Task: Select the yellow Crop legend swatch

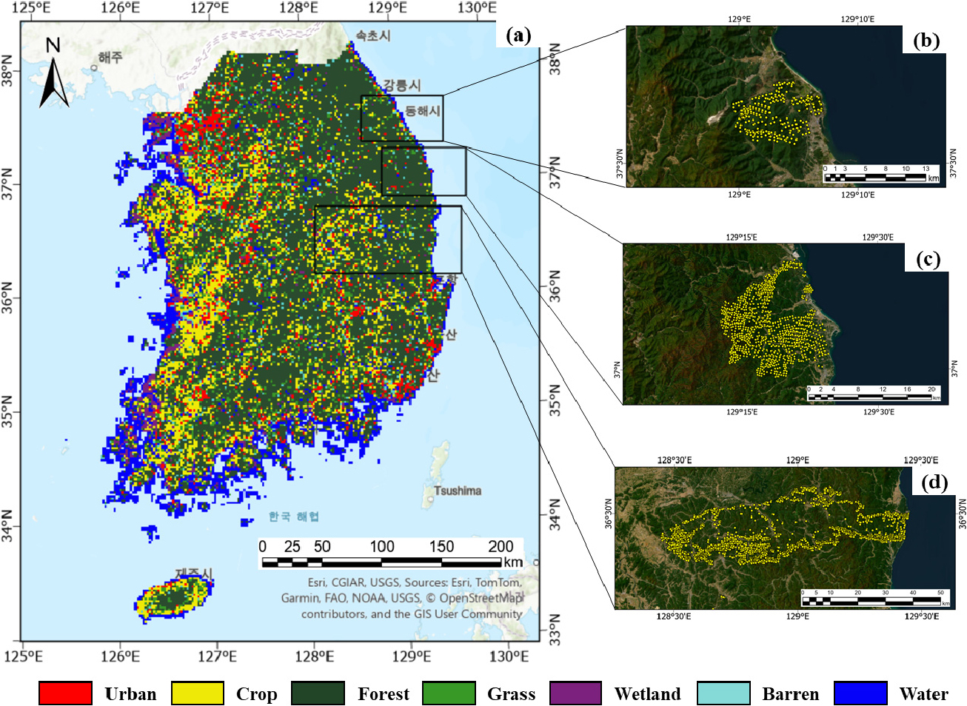Action: (x=197, y=693)
